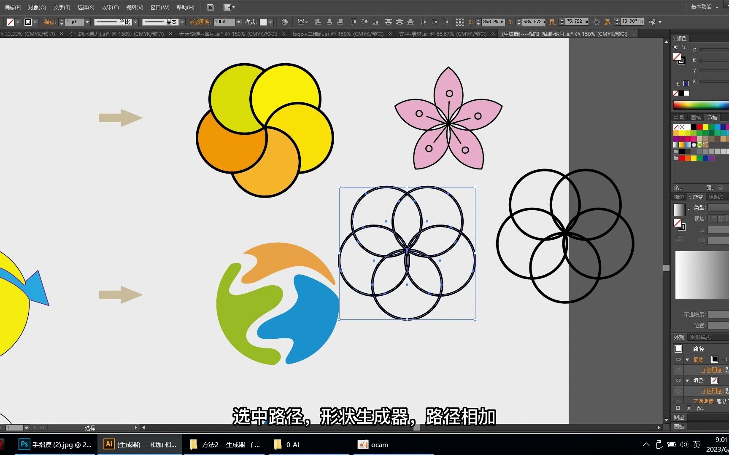Click the constrain width and height link icon

[x=596, y=22]
